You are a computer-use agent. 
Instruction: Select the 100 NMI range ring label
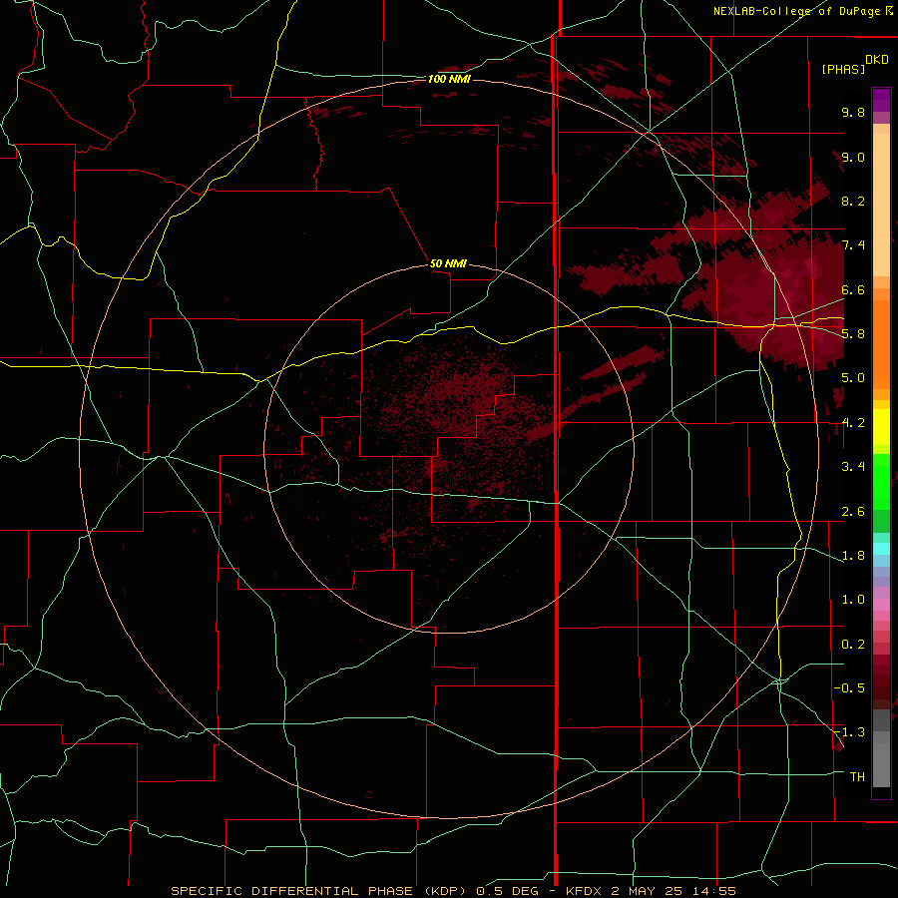click(449, 79)
